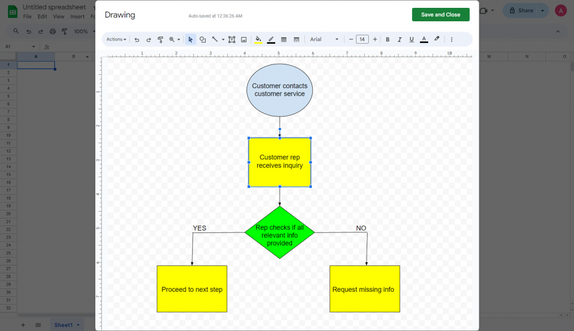This screenshot has width=574, height=331.
Task: Select the Paint format tool in Drawing toolbar
Action: tap(160, 40)
